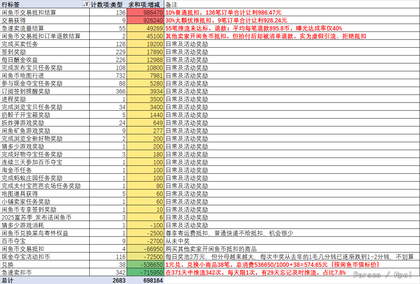Select the cell with value 3500
420x284 pixels.
click(145, 99)
